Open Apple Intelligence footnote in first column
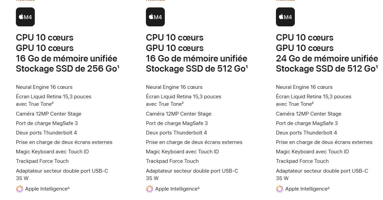 (x=69, y=188)
